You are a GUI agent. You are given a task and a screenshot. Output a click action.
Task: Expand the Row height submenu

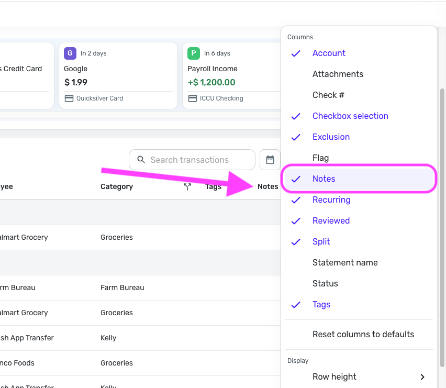point(359,377)
